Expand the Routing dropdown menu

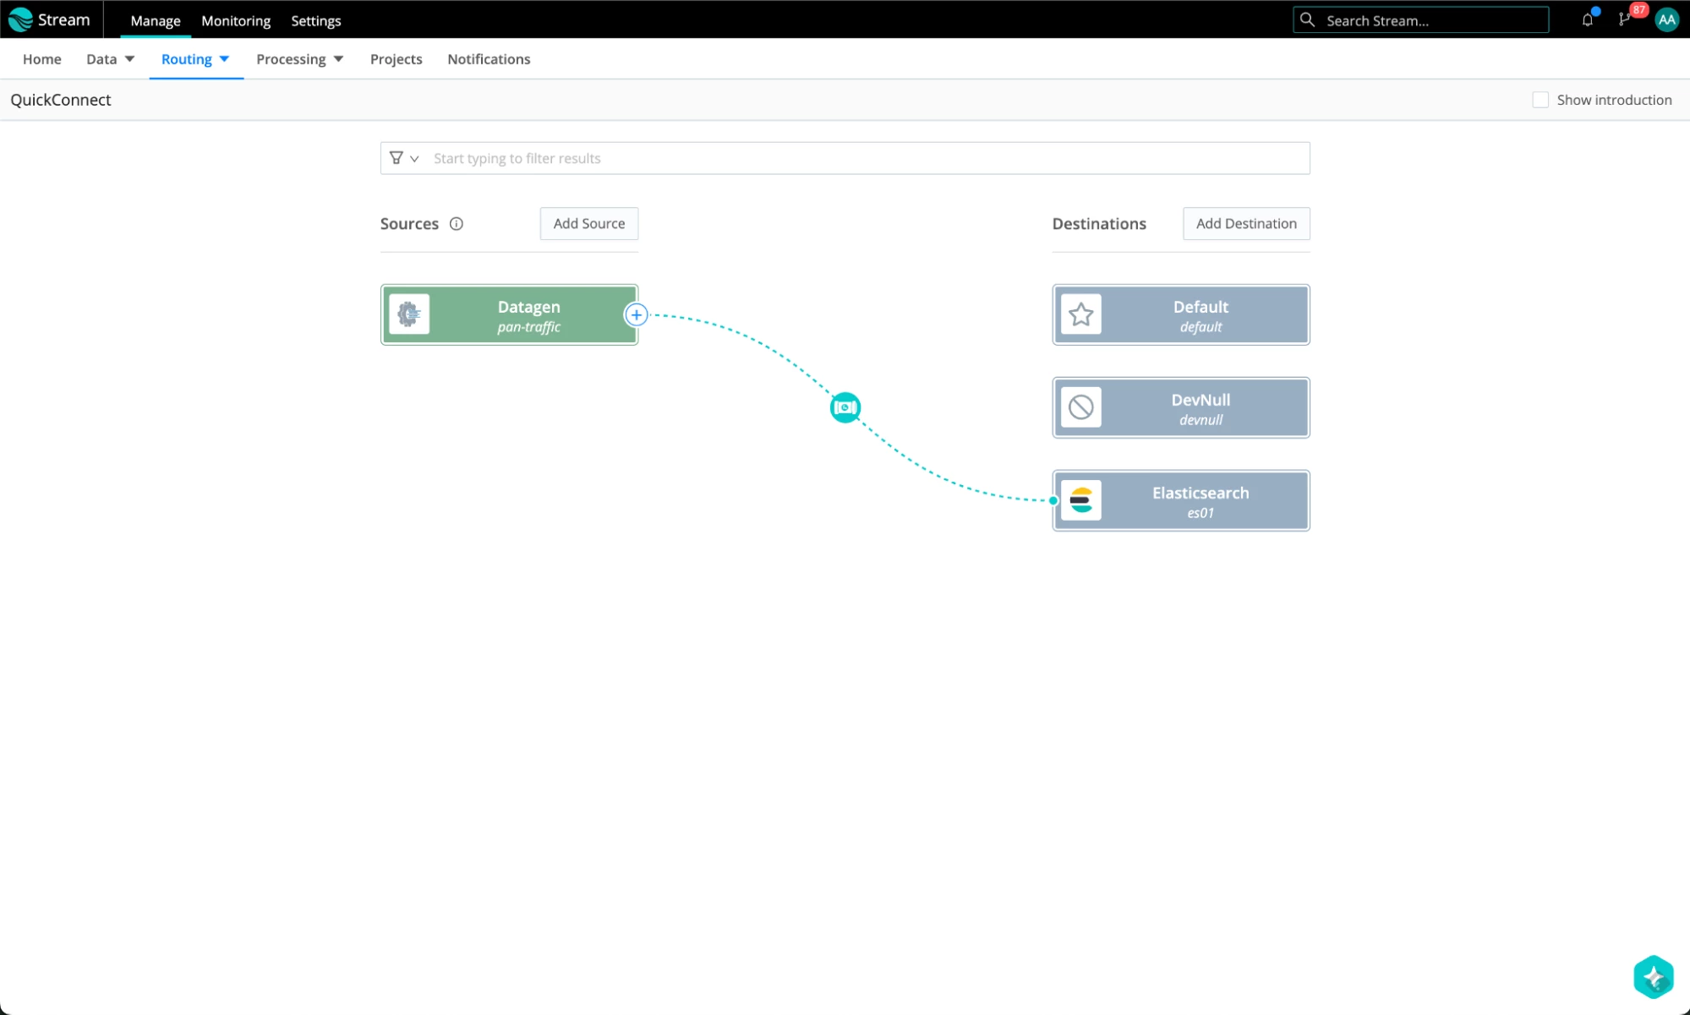point(195,59)
